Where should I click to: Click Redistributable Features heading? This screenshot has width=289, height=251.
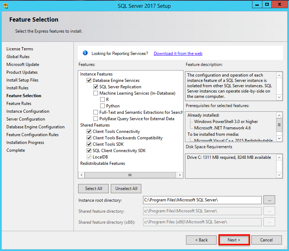[x=103, y=163]
